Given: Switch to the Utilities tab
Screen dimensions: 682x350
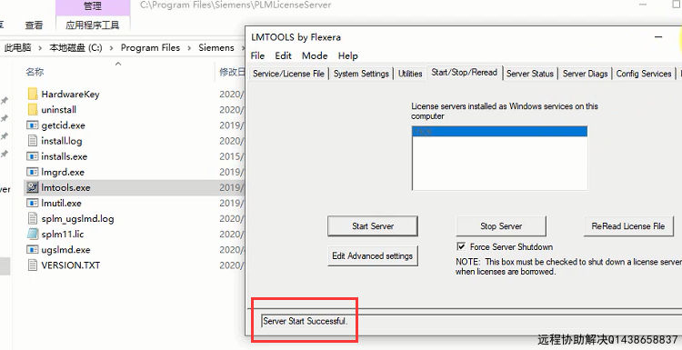Looking at the screenshot, I should (410, 74).
